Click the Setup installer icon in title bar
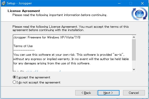Screen dimensions: 149x99 tap(4, 3)
